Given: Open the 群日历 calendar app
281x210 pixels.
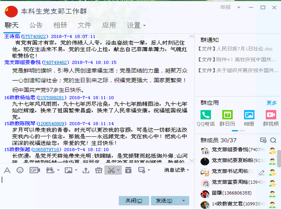Looking at the screenshot, I should point(227,118).
